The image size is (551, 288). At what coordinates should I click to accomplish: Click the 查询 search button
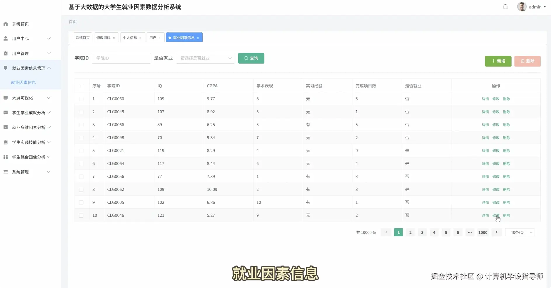[x=251, y=58]
